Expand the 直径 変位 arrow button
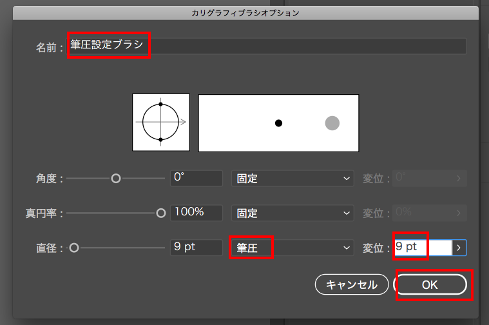 tap(459, 248)
